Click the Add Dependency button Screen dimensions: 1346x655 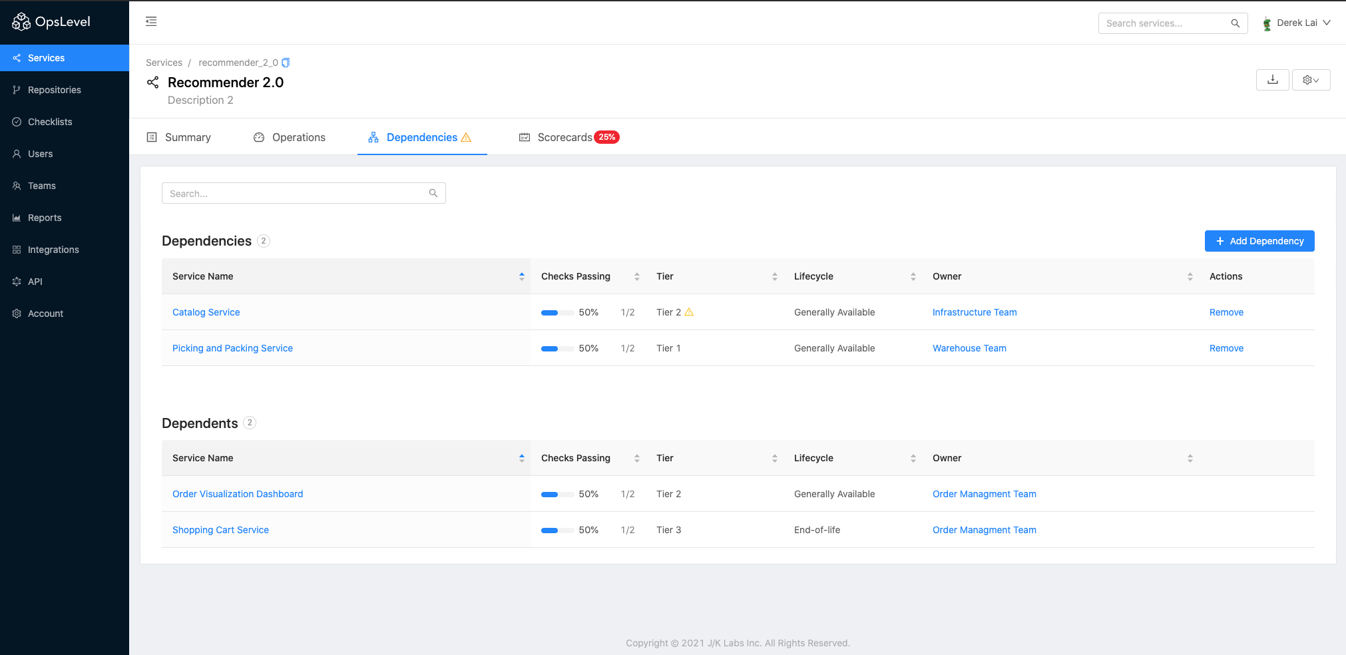1259,241
